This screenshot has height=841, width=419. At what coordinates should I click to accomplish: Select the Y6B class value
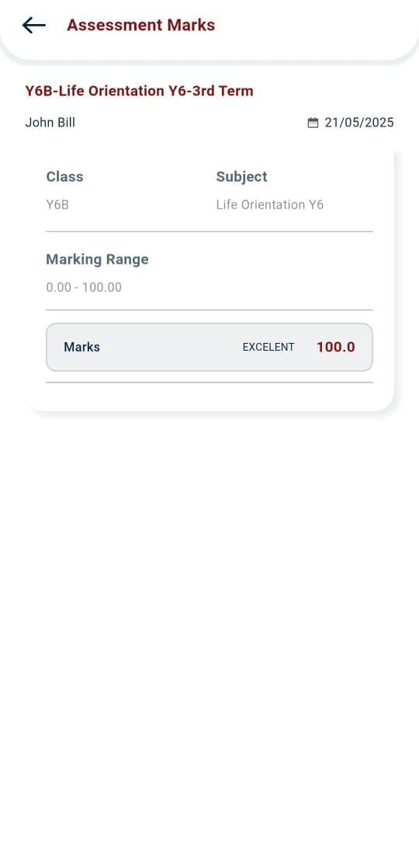pos(57,205)
